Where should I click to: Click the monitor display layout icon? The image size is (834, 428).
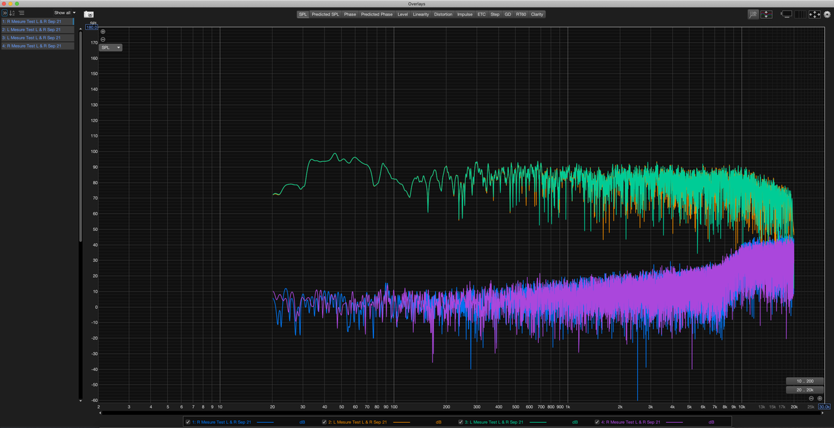[786, 14]
